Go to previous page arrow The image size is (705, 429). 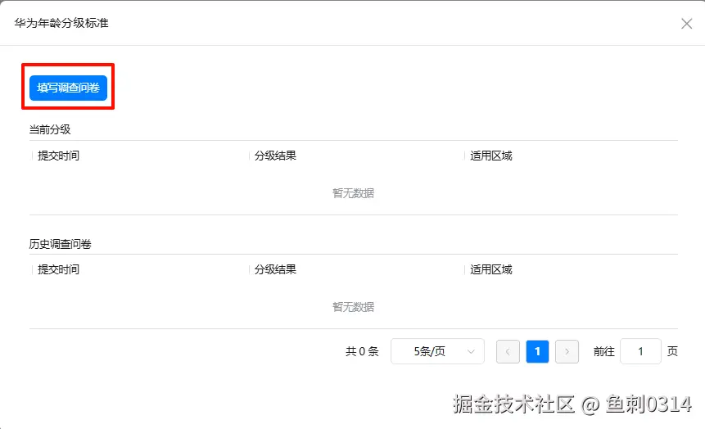508,351
